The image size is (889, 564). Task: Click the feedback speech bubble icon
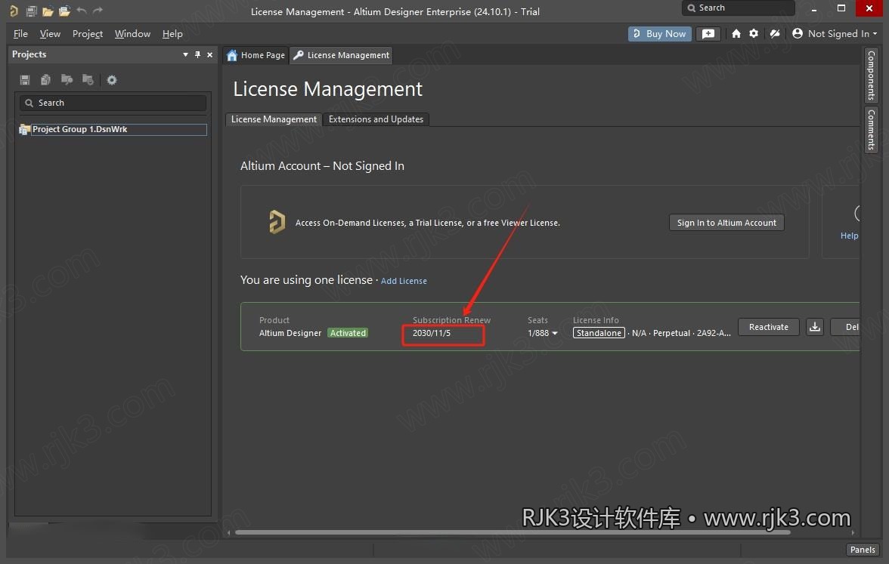(708, 34)
